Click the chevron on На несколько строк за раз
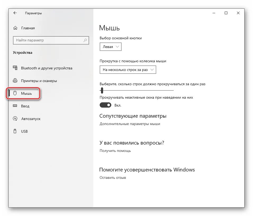Viewport: 253px width, 216px height. [152, 70]
